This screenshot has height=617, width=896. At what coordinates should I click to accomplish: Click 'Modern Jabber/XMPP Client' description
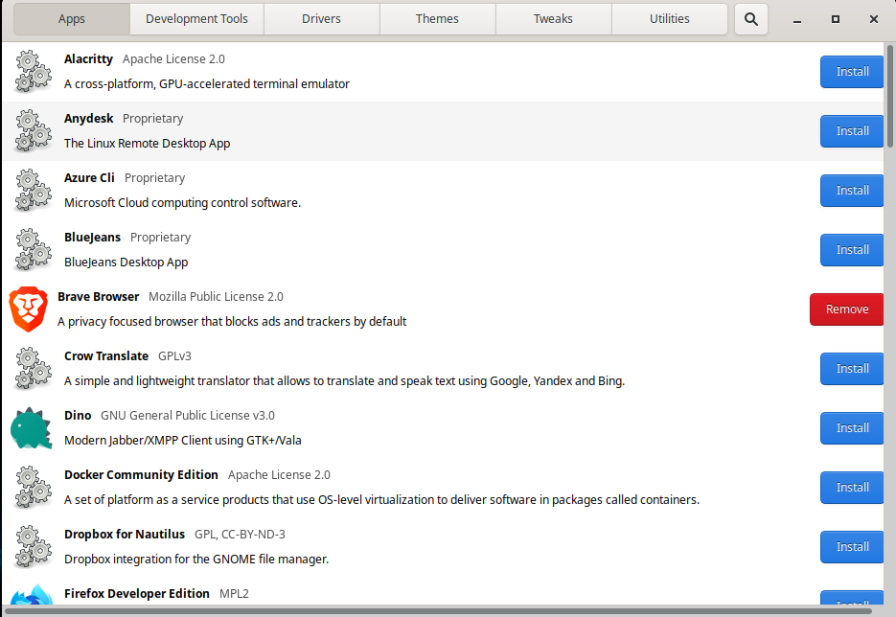(x=183, y=441)
